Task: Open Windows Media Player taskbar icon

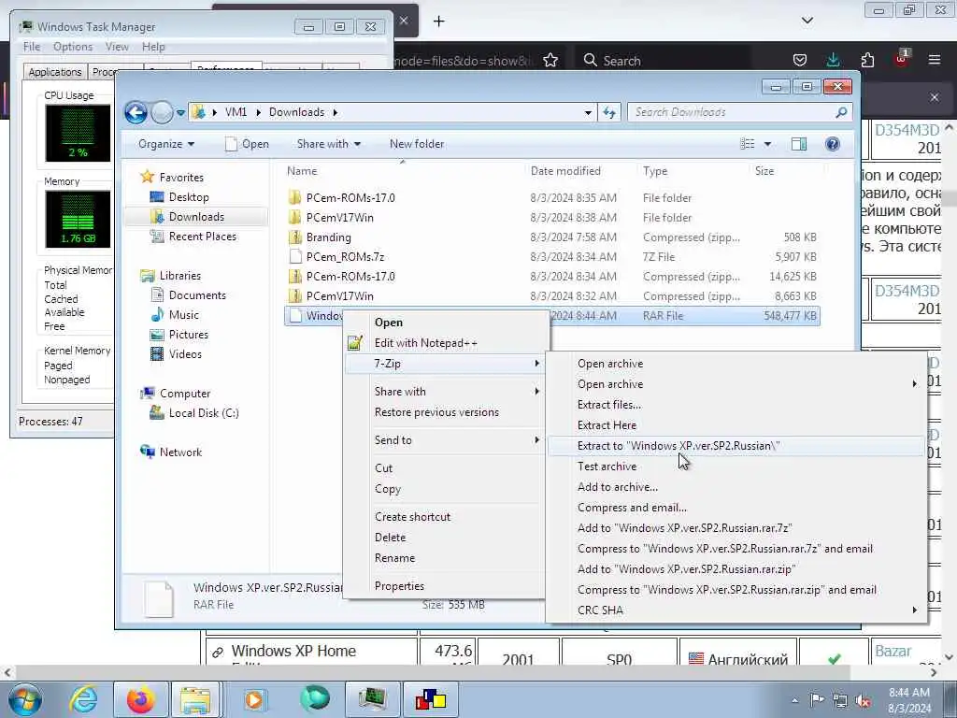Action: pos(254,699)
